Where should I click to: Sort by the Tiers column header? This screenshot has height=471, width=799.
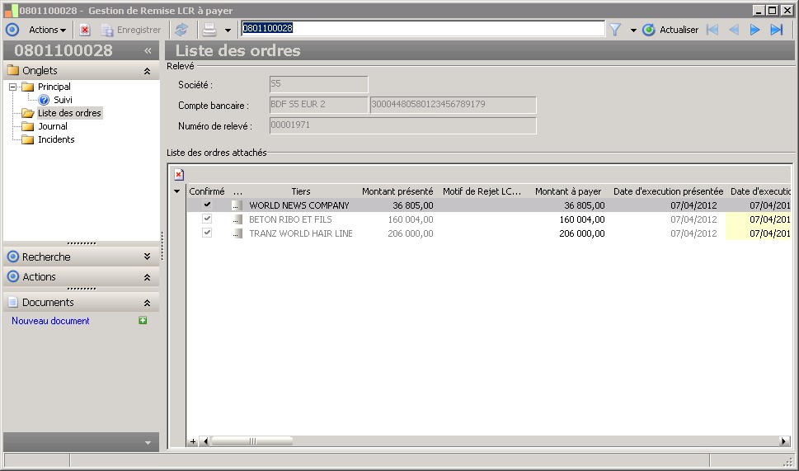click(301, 191)
